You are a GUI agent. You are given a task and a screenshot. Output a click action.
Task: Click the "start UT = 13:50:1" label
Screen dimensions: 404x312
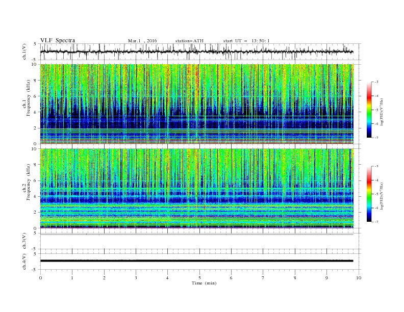click(x=246, y=41)
